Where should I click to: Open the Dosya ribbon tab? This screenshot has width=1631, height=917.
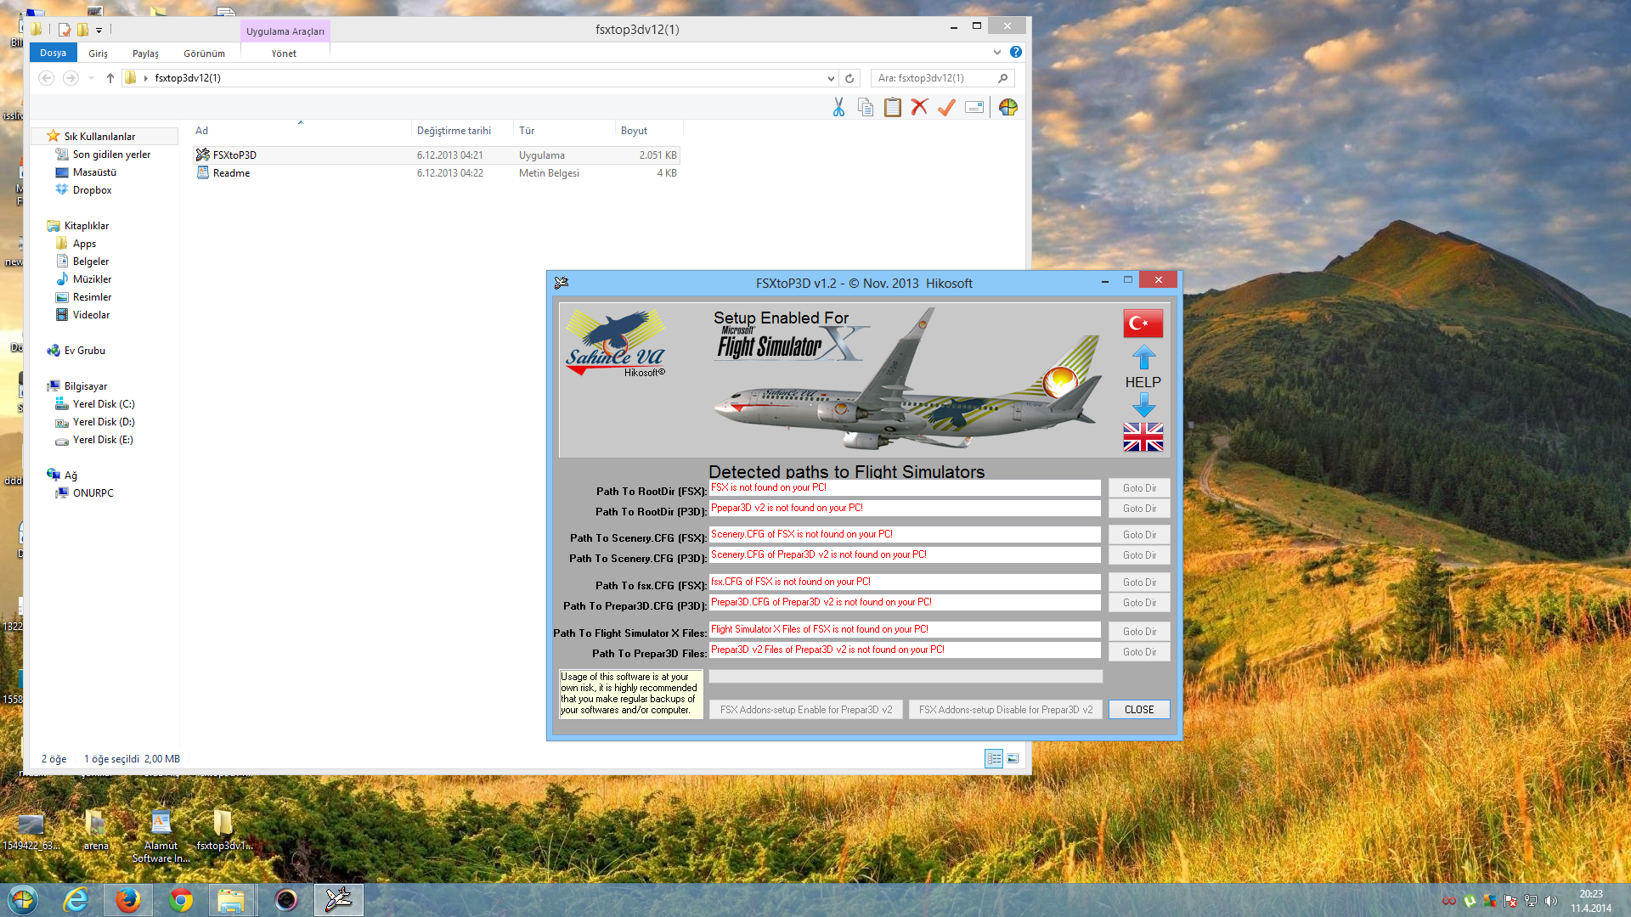[x=53, y=53]
